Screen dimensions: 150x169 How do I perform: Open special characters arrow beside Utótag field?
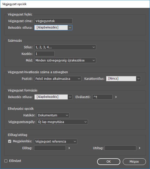coord(140,148)
